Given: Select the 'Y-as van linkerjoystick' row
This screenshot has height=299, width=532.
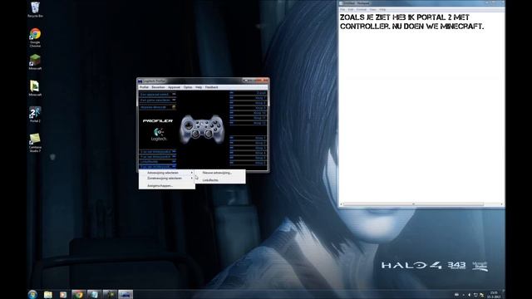Looking at the screenshot, I should pos(158,157).
